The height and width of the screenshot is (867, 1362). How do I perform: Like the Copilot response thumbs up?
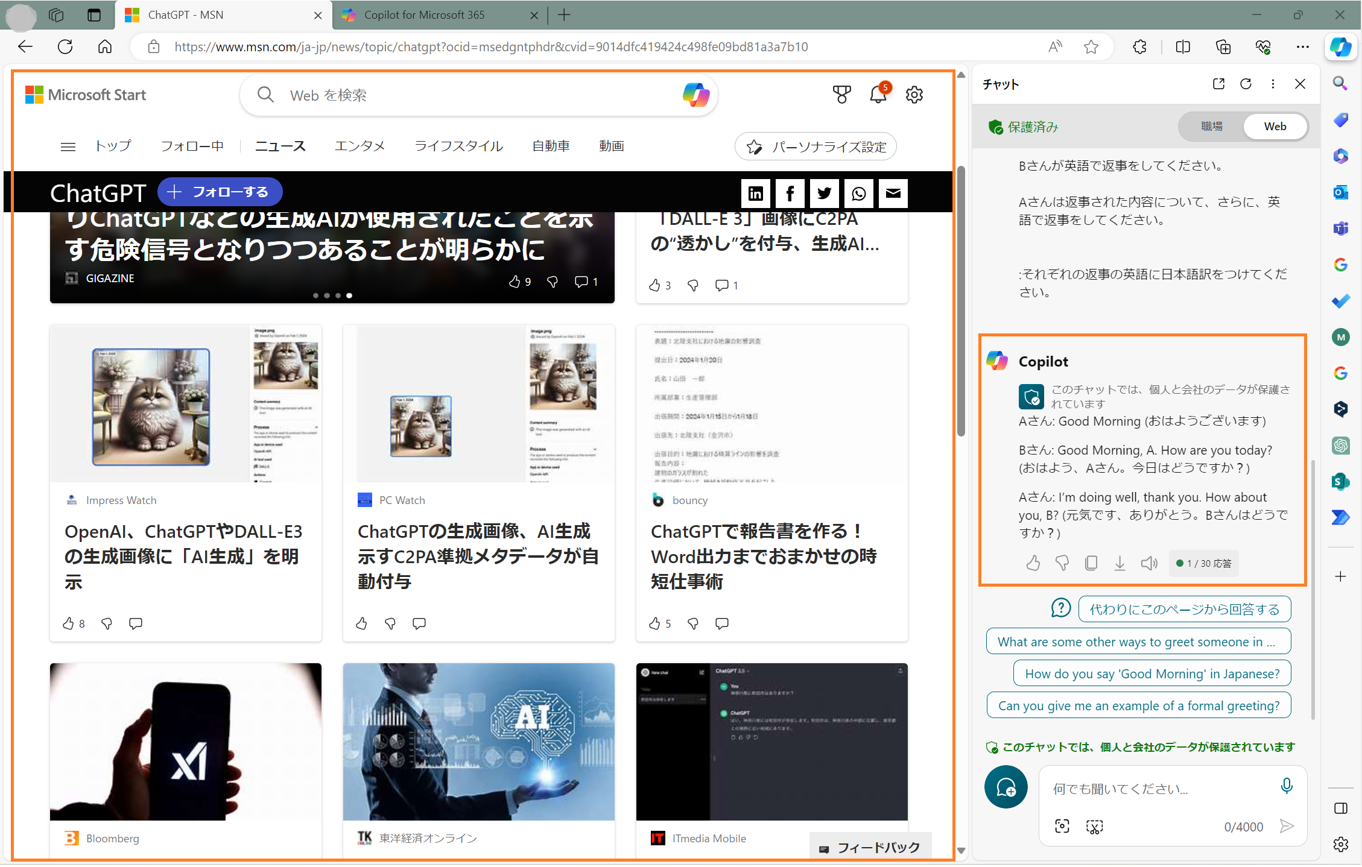coord(1033,563)
